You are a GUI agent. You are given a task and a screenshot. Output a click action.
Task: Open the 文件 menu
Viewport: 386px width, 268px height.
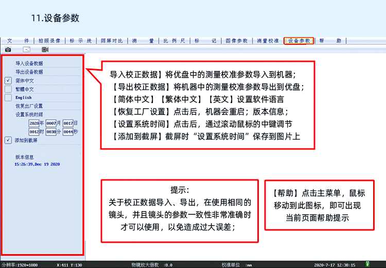[18, 40]
